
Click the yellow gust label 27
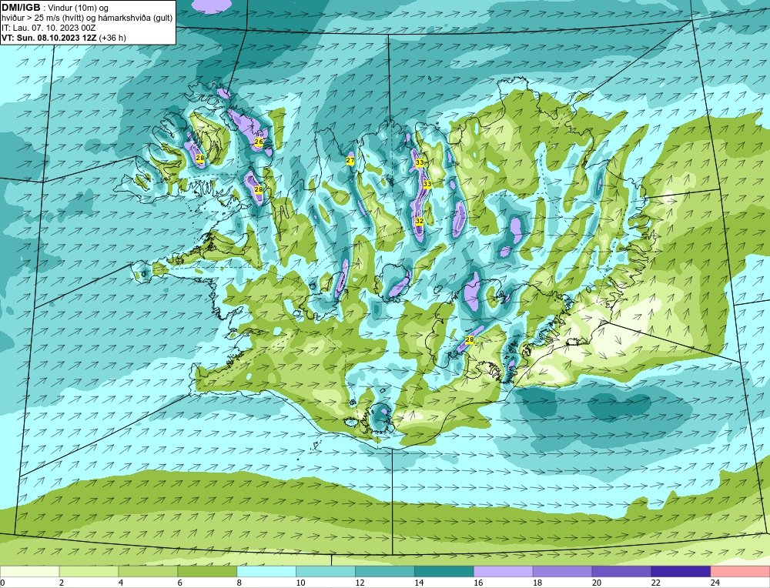pyautogui.click(x=350, y=161)
